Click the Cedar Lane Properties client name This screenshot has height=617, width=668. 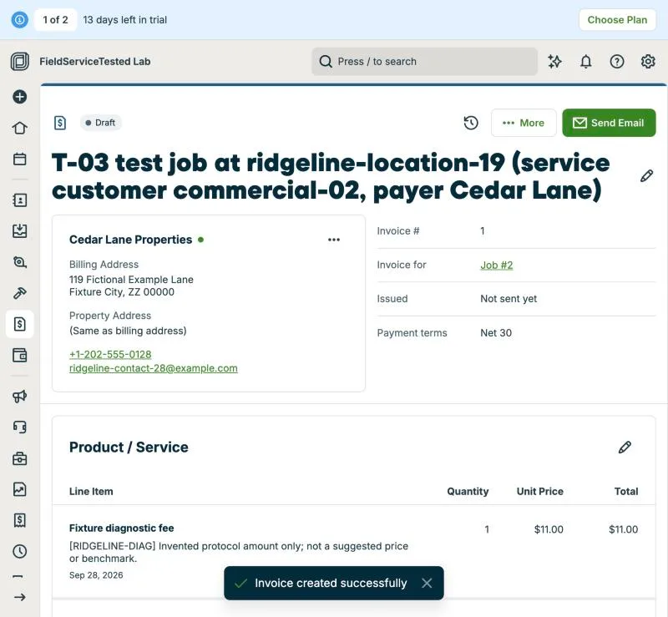click(x=130, y=240)
